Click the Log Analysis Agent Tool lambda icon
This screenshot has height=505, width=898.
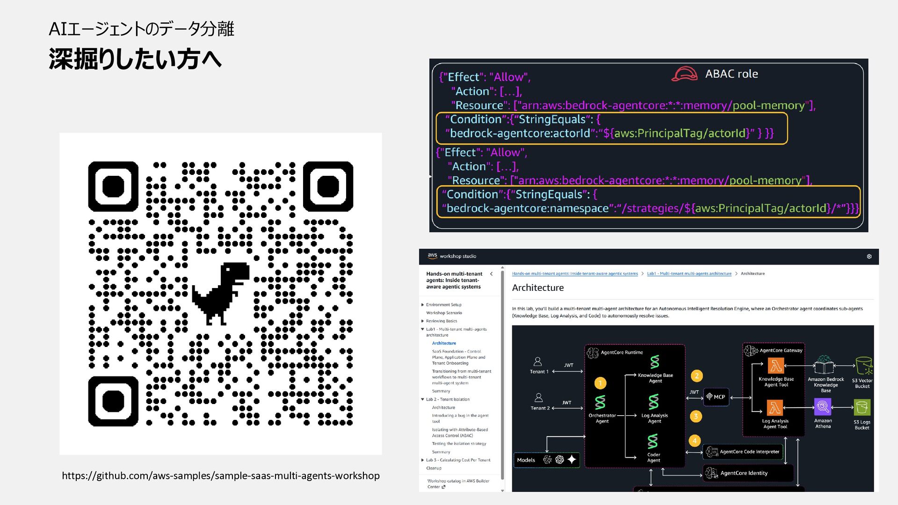pos(775,408)
